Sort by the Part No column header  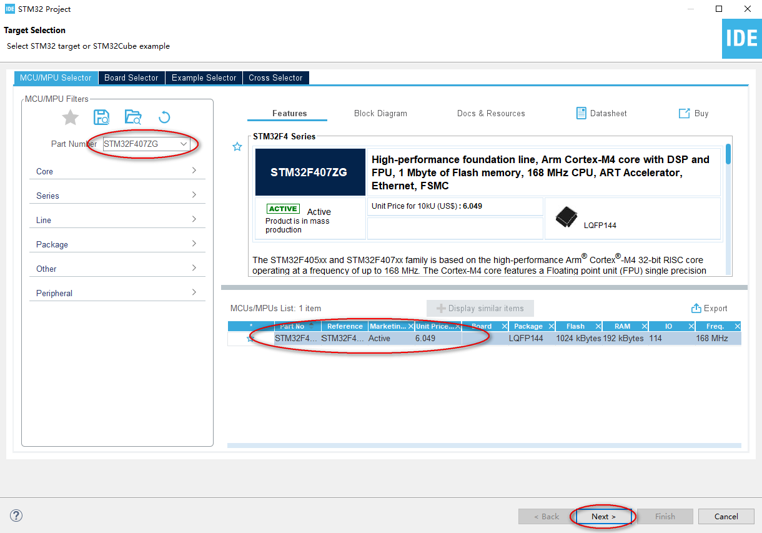[x=292, y=326]
